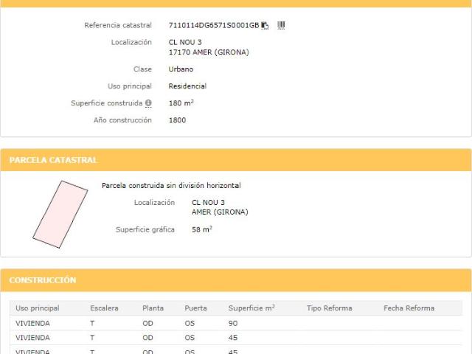The width and height of the screenshot is (472, 354).
Task: Click the cadastral reference 7110114DG6571S0001GB
Action: [214, 26]
